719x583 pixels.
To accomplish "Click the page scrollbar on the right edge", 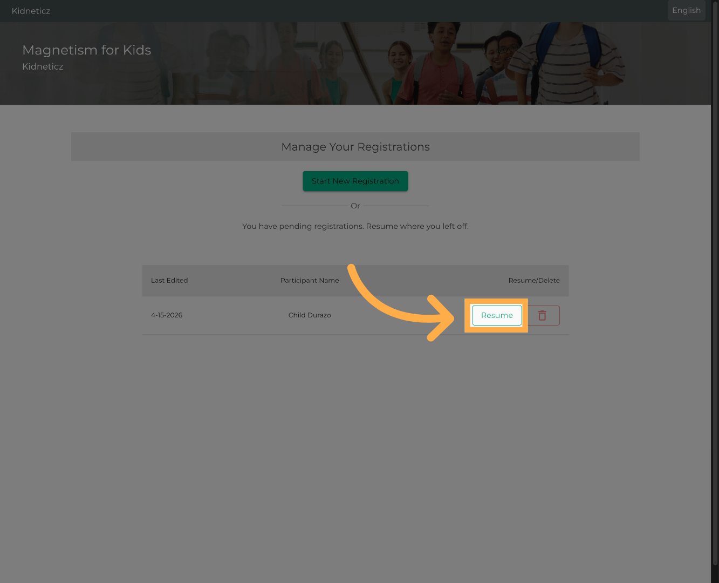I will point(716,291).
